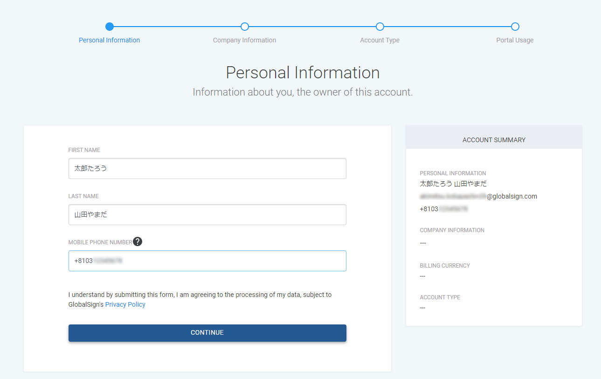The width and height of the screenshot is (601, 379).
Task: Open the Privacy Policy link
Action: [x=125, y=304]
